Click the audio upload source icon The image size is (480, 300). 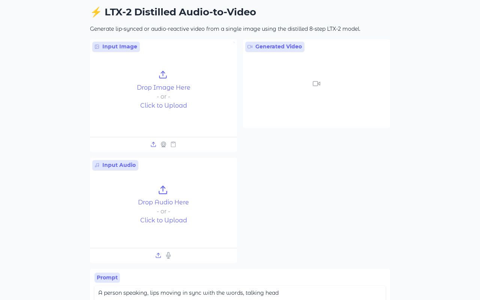[158, 255]
